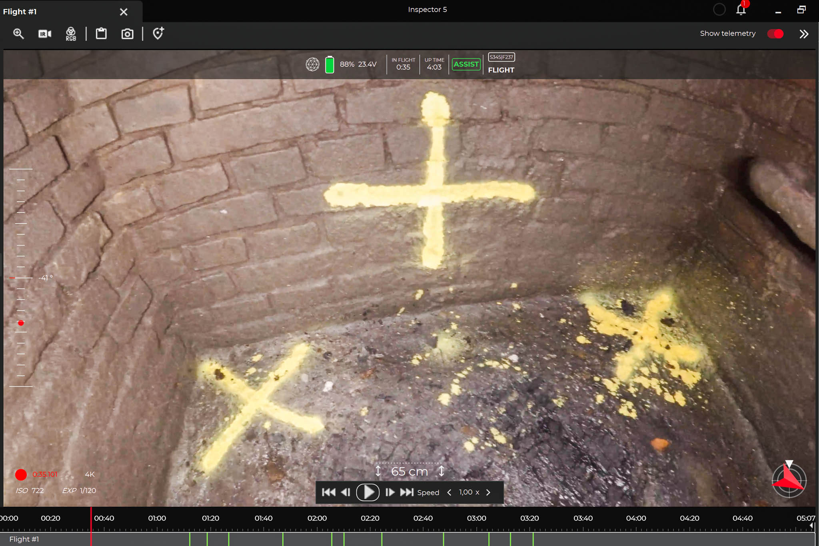819x546 pixels.
Task: Select the Flight #1 tab
Action: click(20, 12)
